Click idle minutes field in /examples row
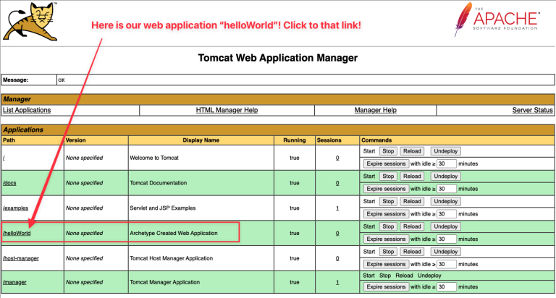Image resolution: width=556 pixels, height=298 pixels. tap(447, 214)
